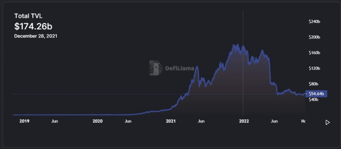
Task: Select the 2019 year label on the axis
Action: click(x=24, y=121)
